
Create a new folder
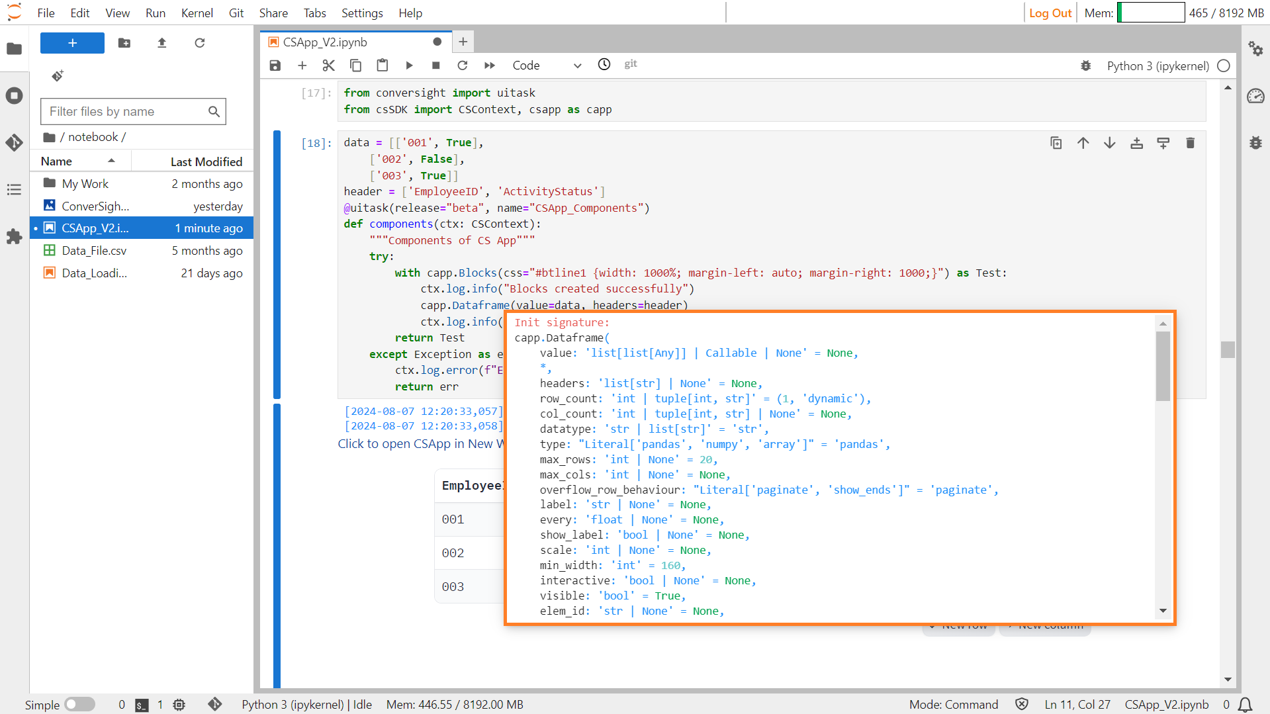pos(124,43)
